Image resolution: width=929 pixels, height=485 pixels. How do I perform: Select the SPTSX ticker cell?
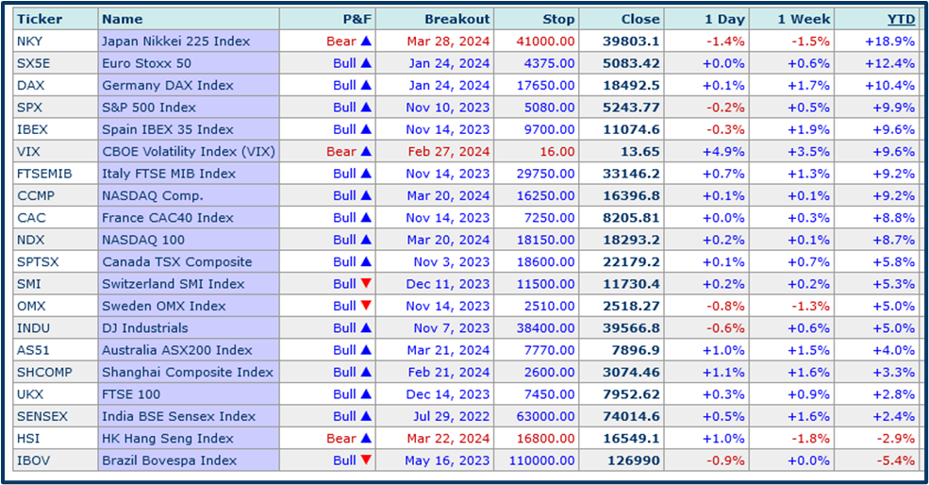pyautogui.click(x=57, y=261)
